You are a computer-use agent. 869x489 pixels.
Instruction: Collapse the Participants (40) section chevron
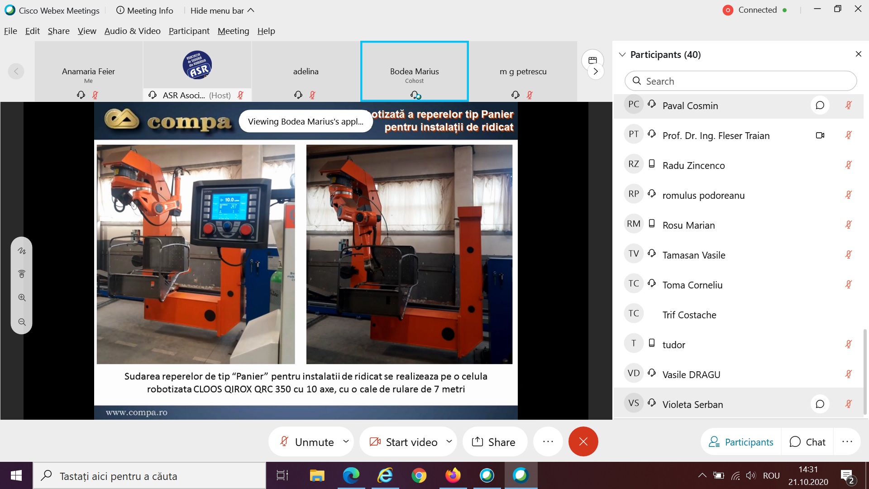622,55
